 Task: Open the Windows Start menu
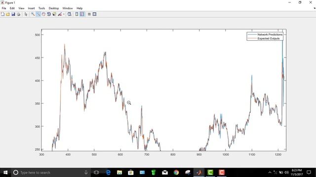point(5,173)
